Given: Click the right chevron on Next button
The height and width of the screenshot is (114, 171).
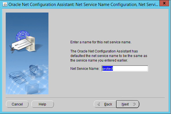Looking at the screenshot, I should [x=134, y=104].
